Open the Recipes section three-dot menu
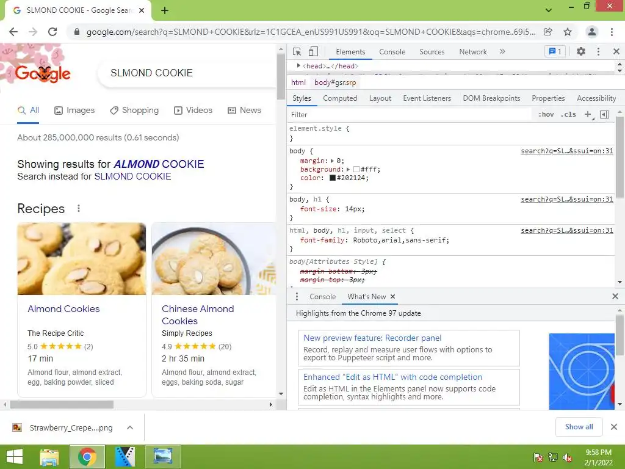Image resolution: width=625 pixels, height=469 pixels. (x=79, y=208)
